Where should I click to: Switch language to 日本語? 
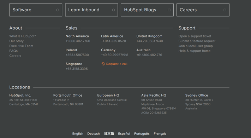[109, 133]
